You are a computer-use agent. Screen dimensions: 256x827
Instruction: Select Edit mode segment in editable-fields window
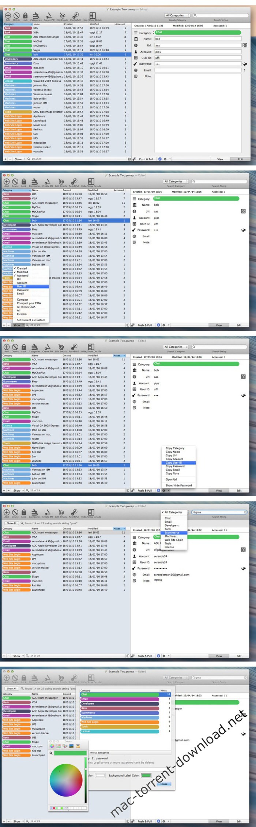(x=240, y=159)
